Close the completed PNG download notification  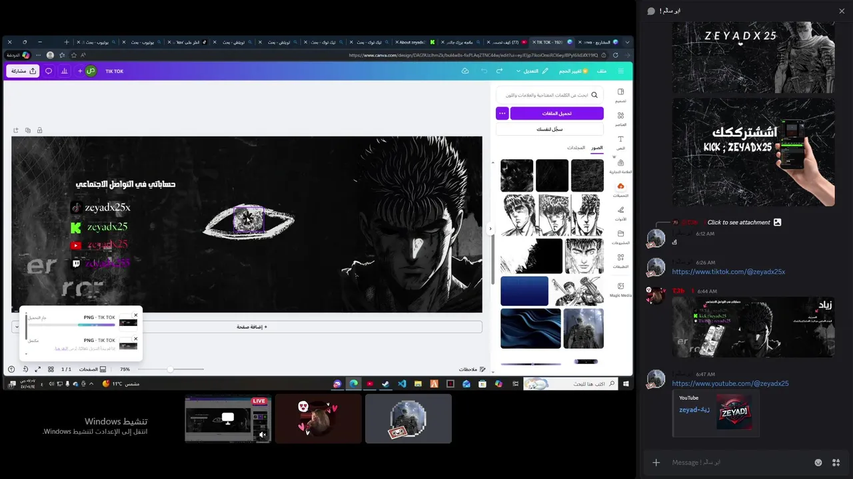(x=136, y=339)
